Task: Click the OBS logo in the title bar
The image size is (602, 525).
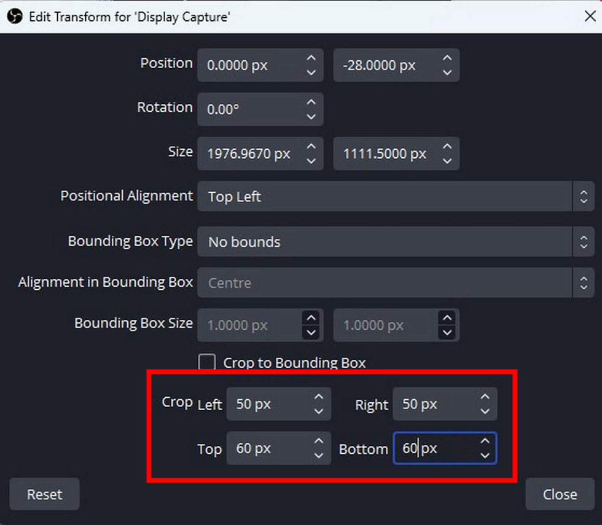Action: pos(14,16)
